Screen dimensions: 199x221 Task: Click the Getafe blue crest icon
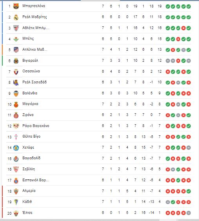[16, 148]
